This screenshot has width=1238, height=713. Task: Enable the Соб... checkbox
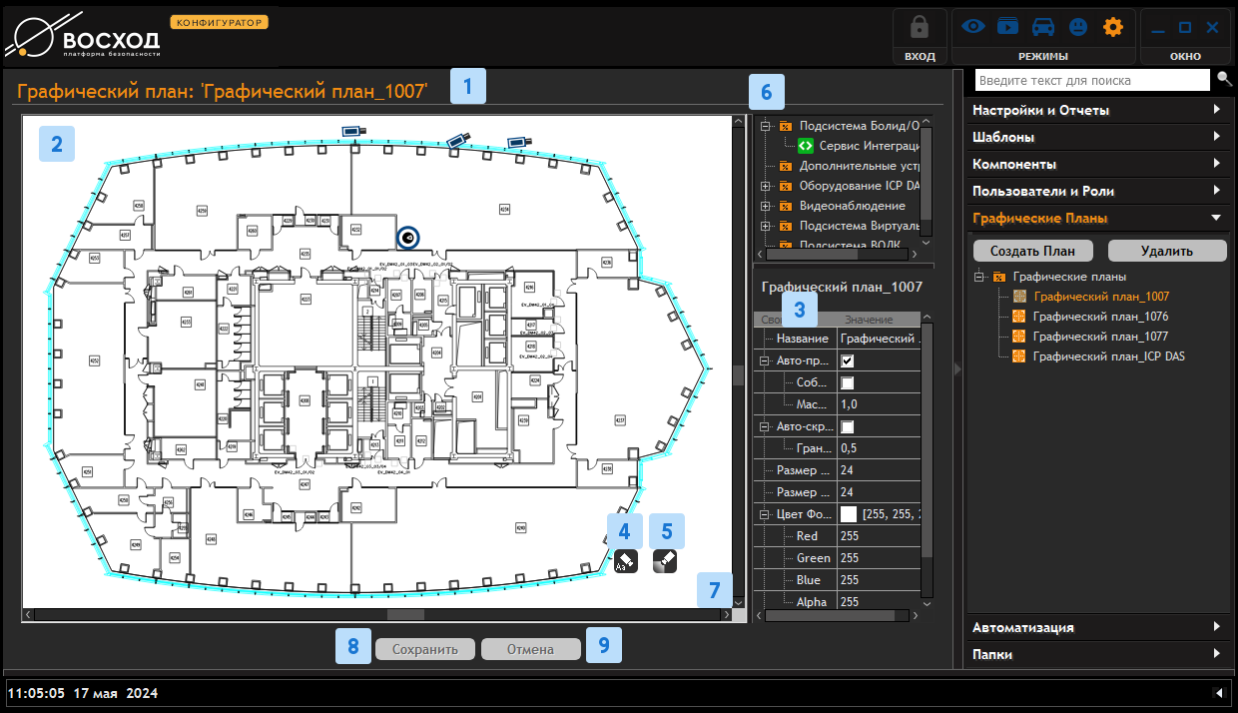pyautogui.click(x=848, y=383)
